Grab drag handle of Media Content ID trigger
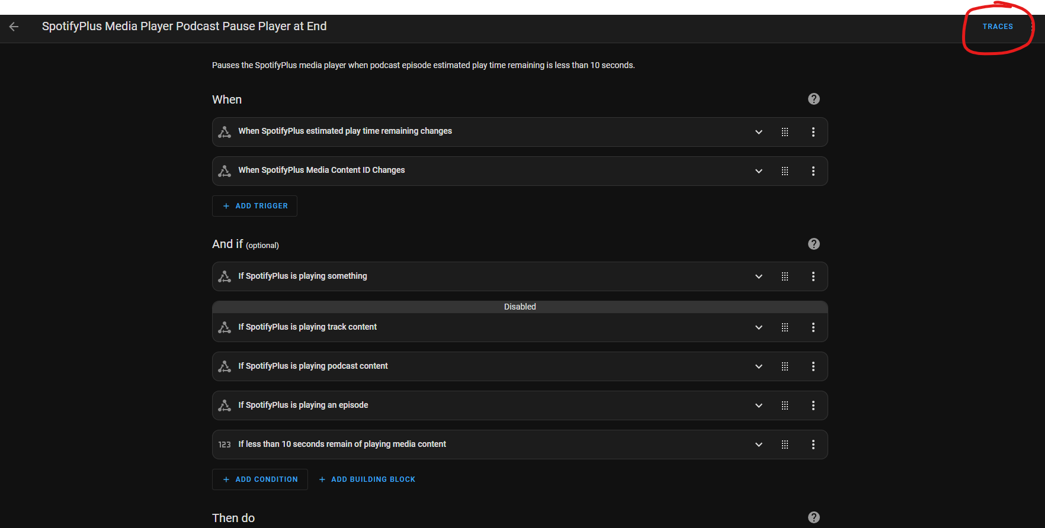 coord(785,171)
